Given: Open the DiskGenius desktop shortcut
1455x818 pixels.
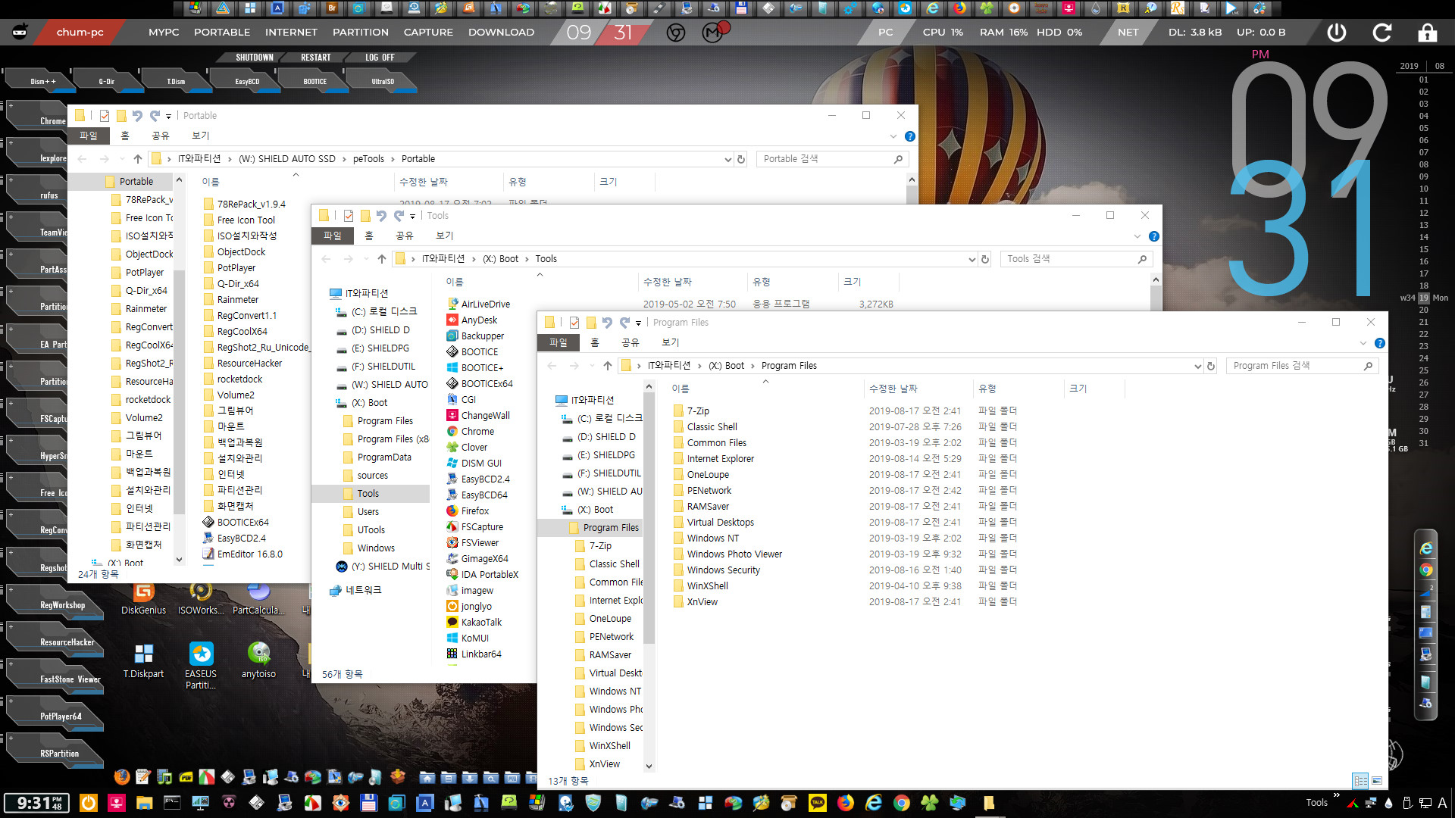Looking at the screenshot, I should pos(143,598).
